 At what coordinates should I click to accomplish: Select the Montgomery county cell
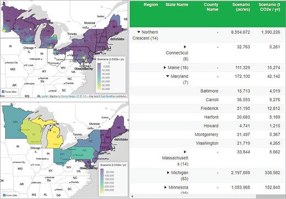(206, 134)
